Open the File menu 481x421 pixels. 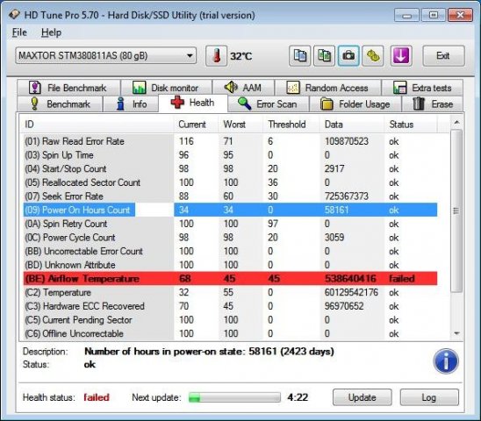[19, 32]
